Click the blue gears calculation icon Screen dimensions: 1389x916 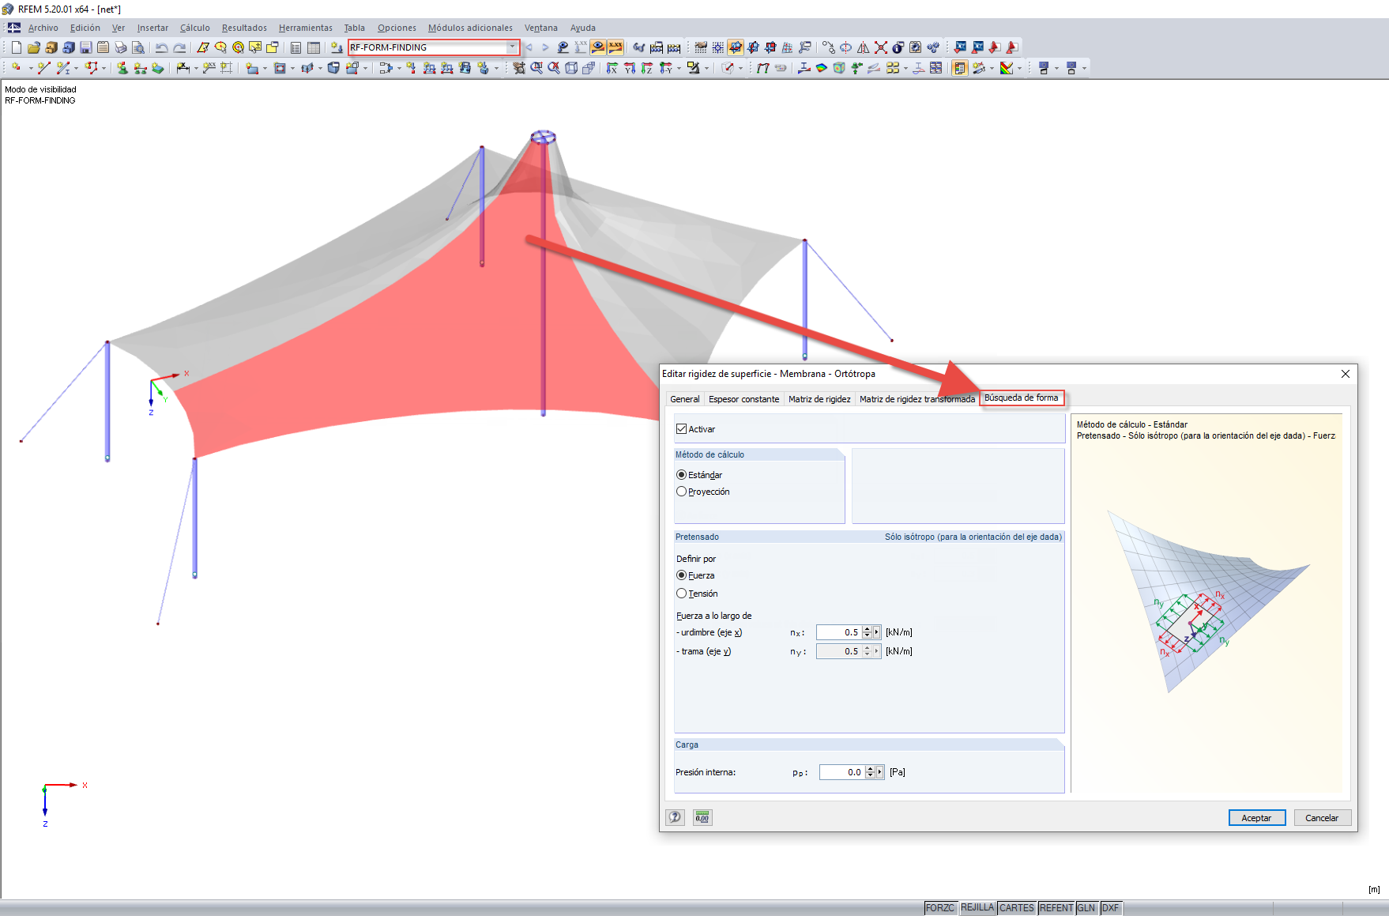point(933,47)
